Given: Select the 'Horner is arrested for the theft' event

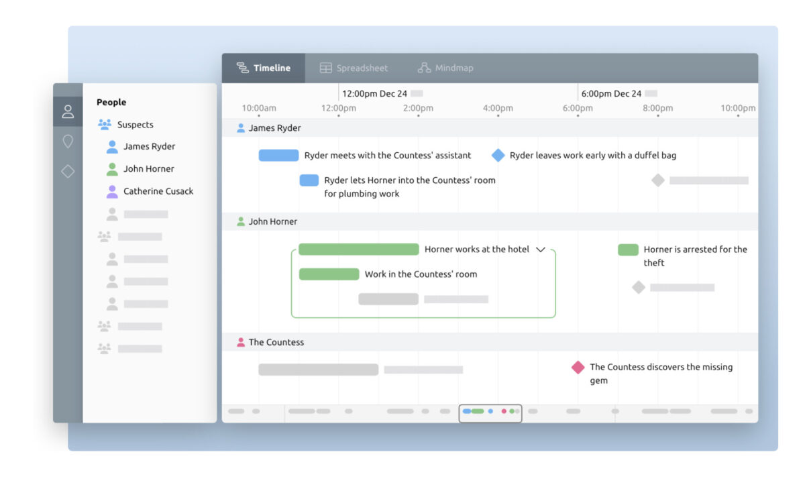Looking at the screenshot, I should (x=627, y=249).
